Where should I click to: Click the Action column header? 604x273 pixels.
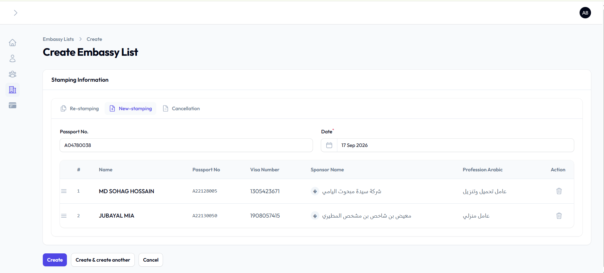[558, 170]
